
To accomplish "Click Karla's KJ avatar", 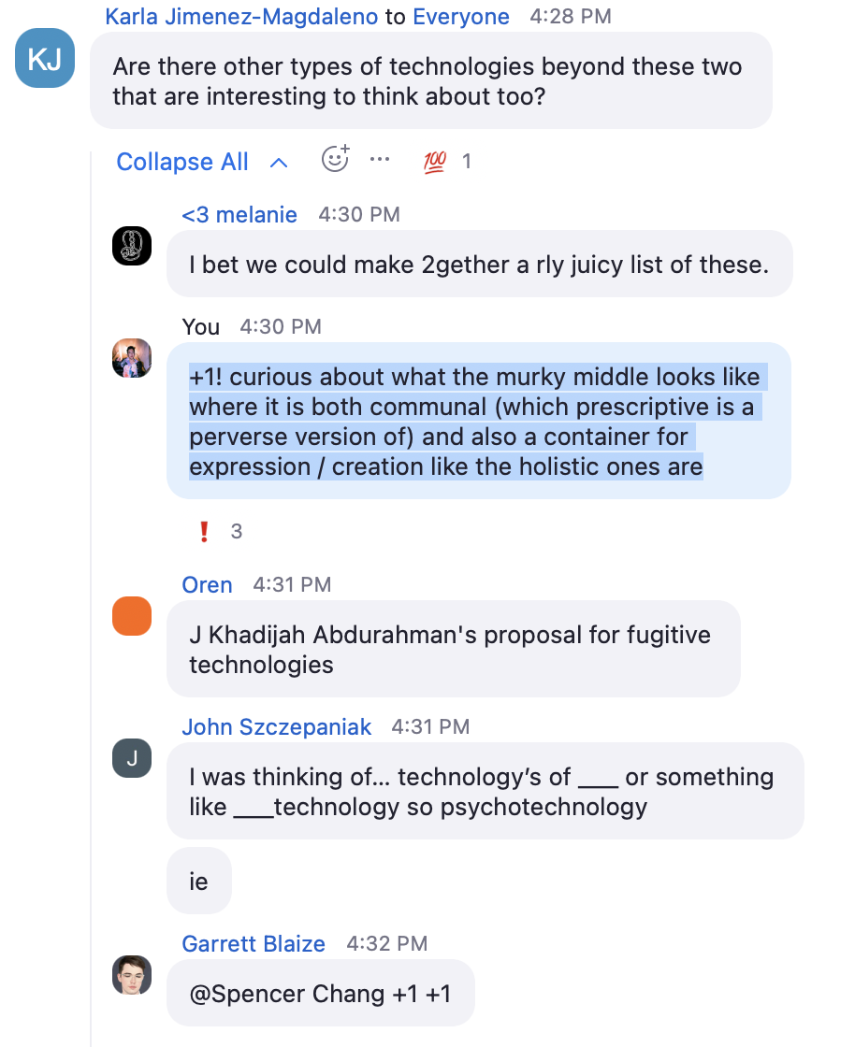I will (x=45, y=59).
